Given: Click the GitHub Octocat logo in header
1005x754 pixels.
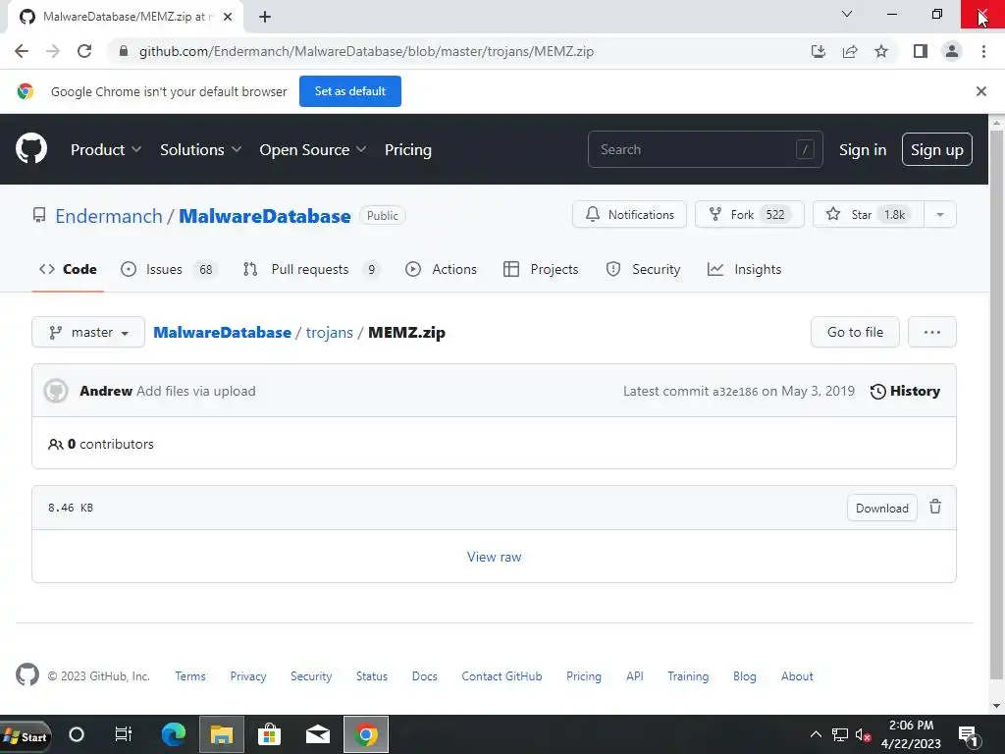Looking at the screenshot, I should 31,149.
